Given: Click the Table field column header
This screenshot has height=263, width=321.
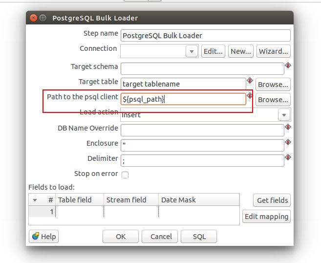Looking at the screenshot, I should tap(80, 200).
